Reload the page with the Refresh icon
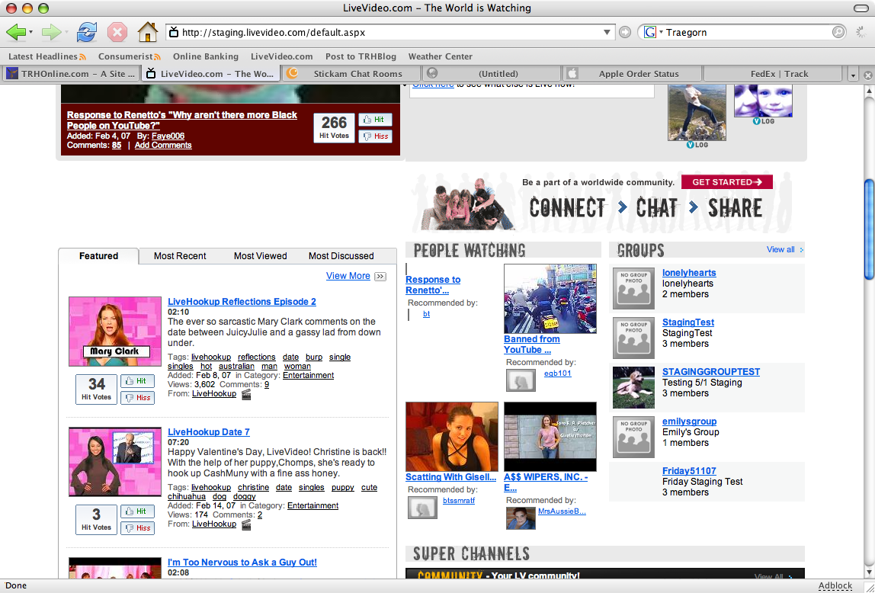 click(86, 32)
